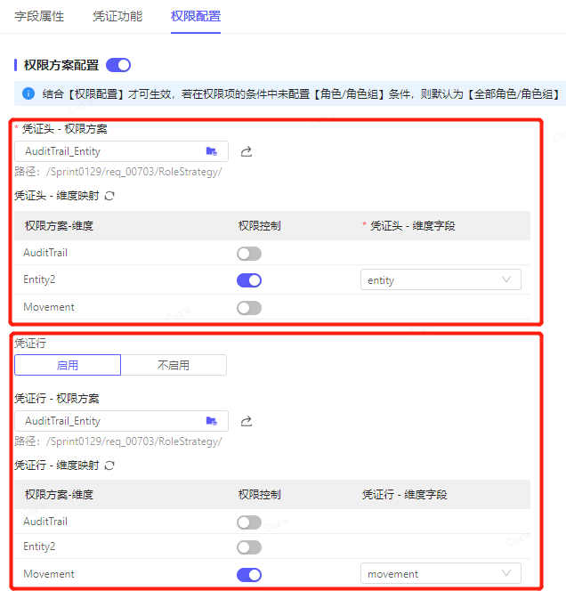Click share arrow icon beside 凭证行 权限方案
Viewport: 566px width, 599px height.
(247, 421)
